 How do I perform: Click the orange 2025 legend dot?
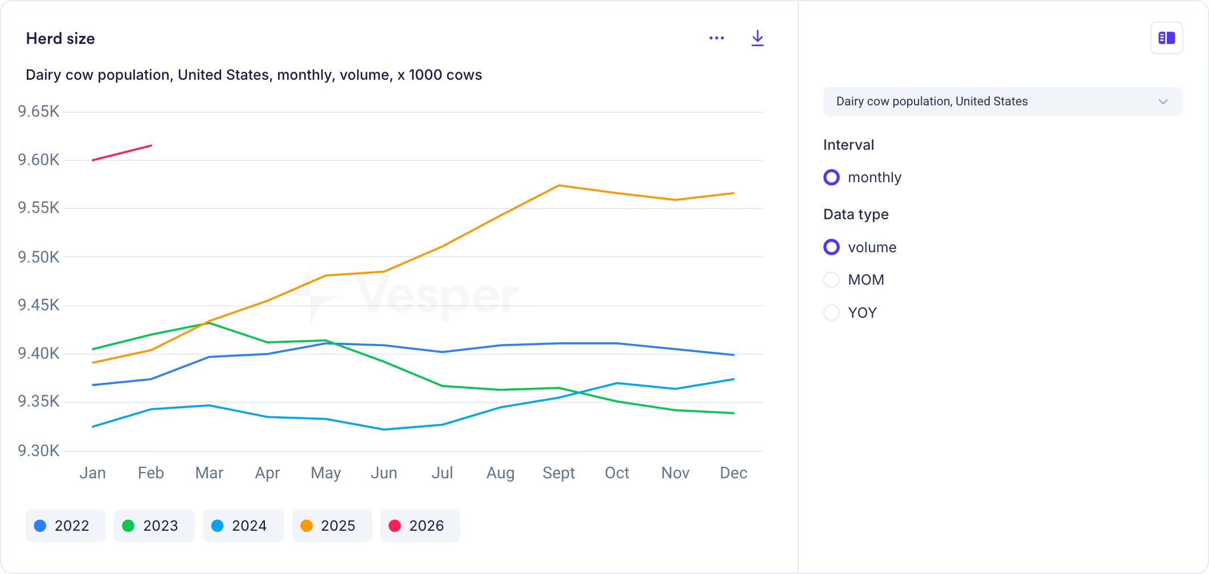pyautogui.click(x=307, y=526)
